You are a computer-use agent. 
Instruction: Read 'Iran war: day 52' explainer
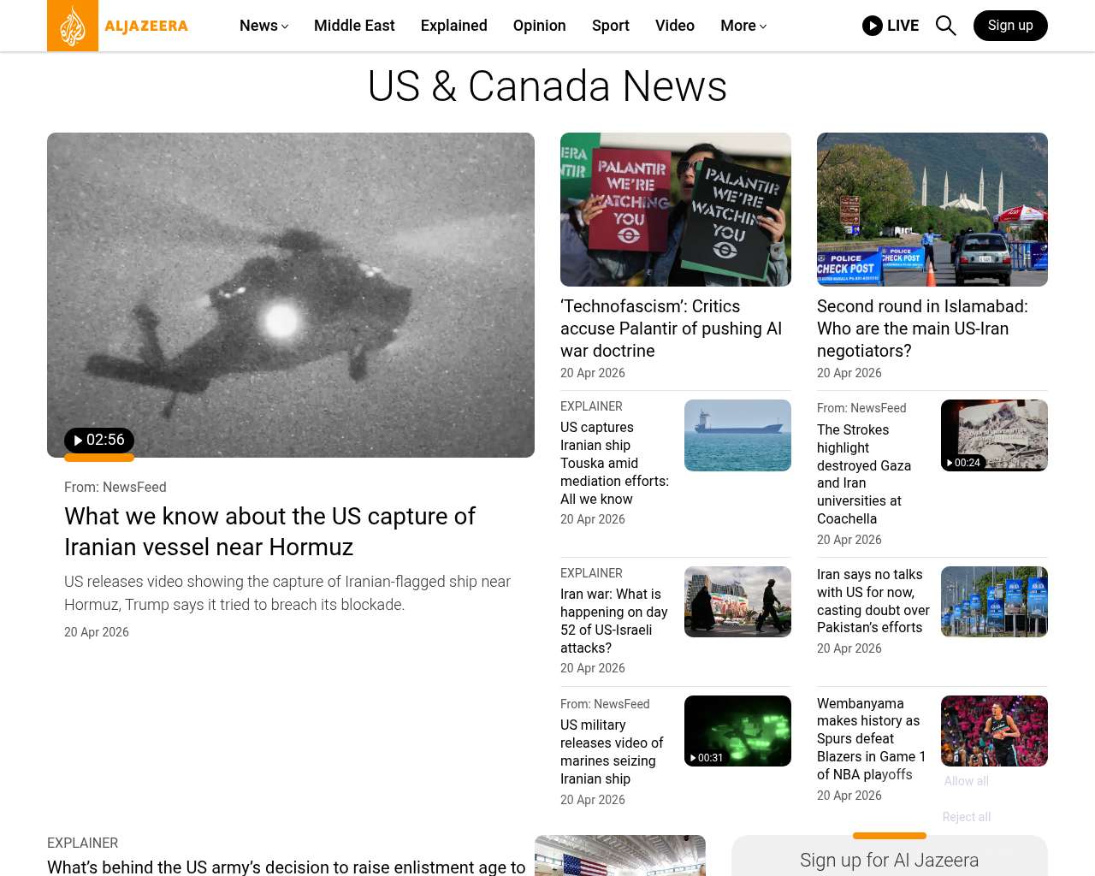click(x=614, y=621)
